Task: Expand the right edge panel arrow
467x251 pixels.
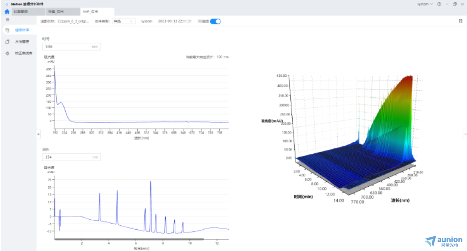Action: click(465, 134)
